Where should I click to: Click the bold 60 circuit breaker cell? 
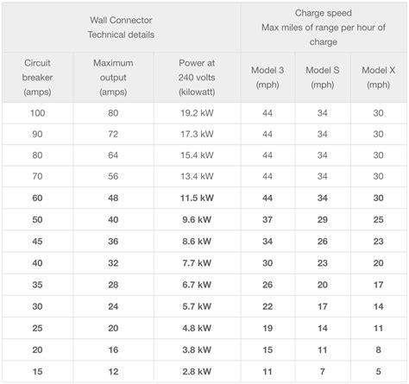(37, 198)
